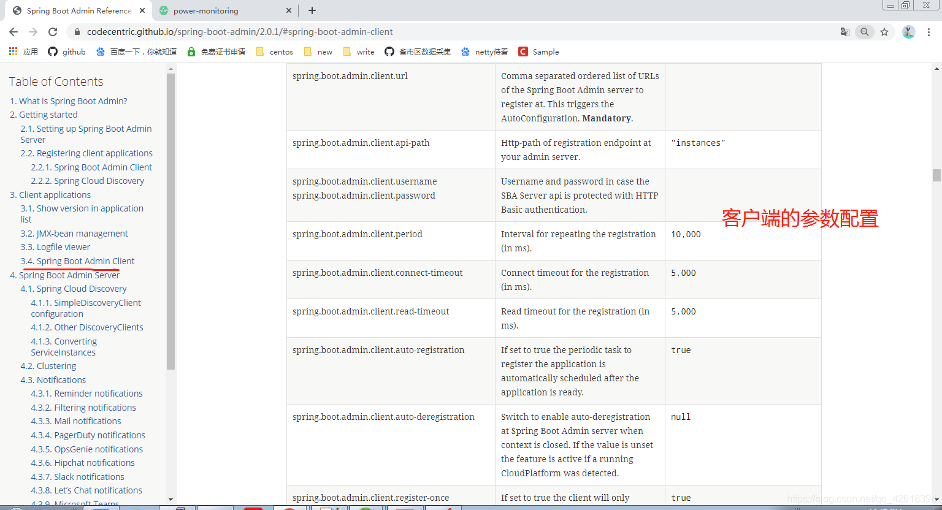Open '1. What is Spring Boot Admin?' section

point(69,101)
